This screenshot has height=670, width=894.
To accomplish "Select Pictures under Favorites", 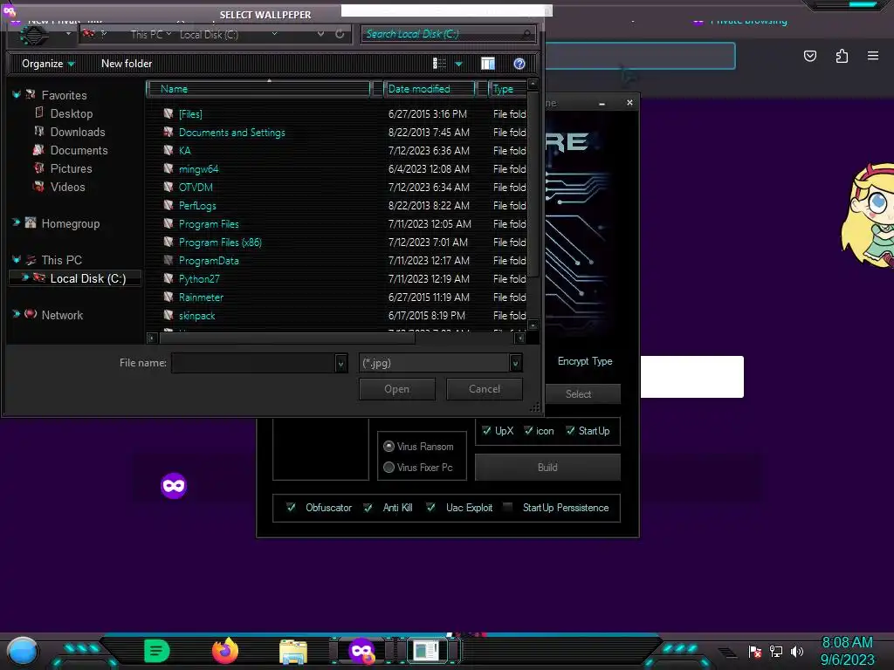I will coord(71,168).
